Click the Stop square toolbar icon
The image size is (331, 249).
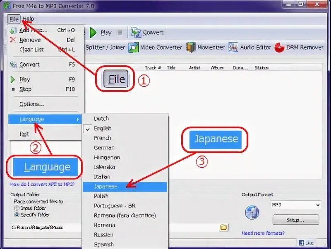coord(120,33)
